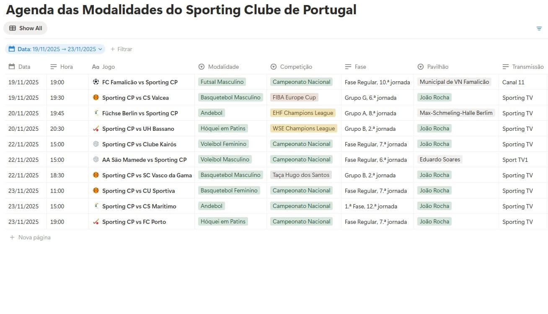
Task: Click the basketball icon beside CS Valcea game
Action: [x=96, y=98]
